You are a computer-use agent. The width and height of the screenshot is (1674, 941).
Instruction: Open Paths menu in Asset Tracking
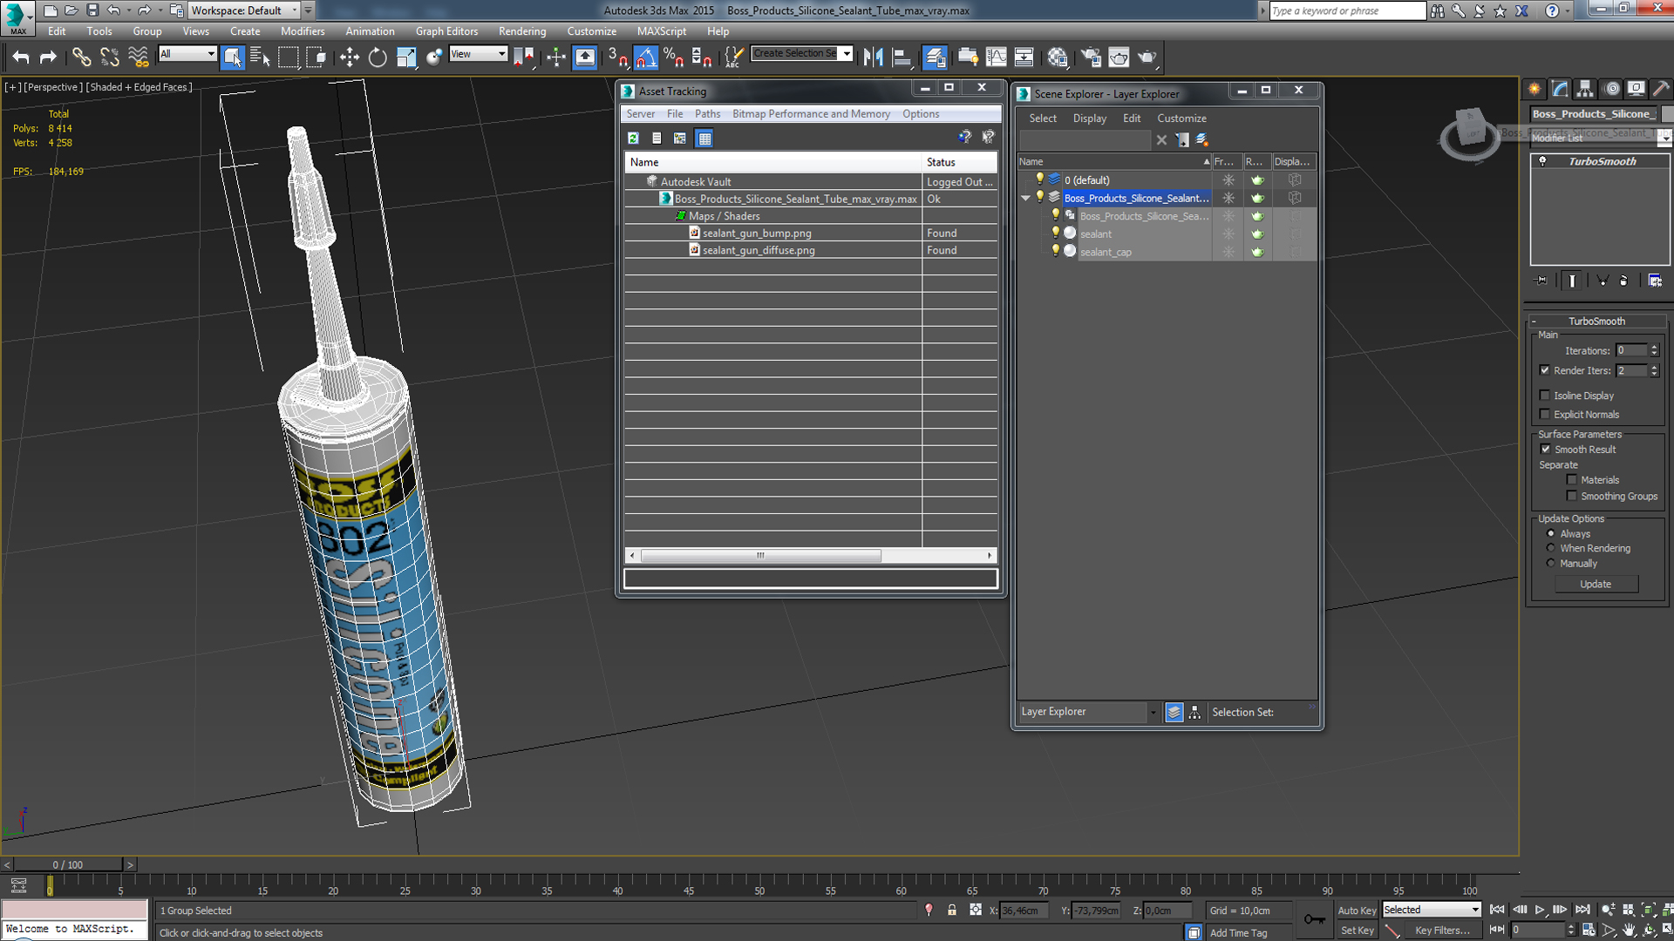click(x=707, y=114)
